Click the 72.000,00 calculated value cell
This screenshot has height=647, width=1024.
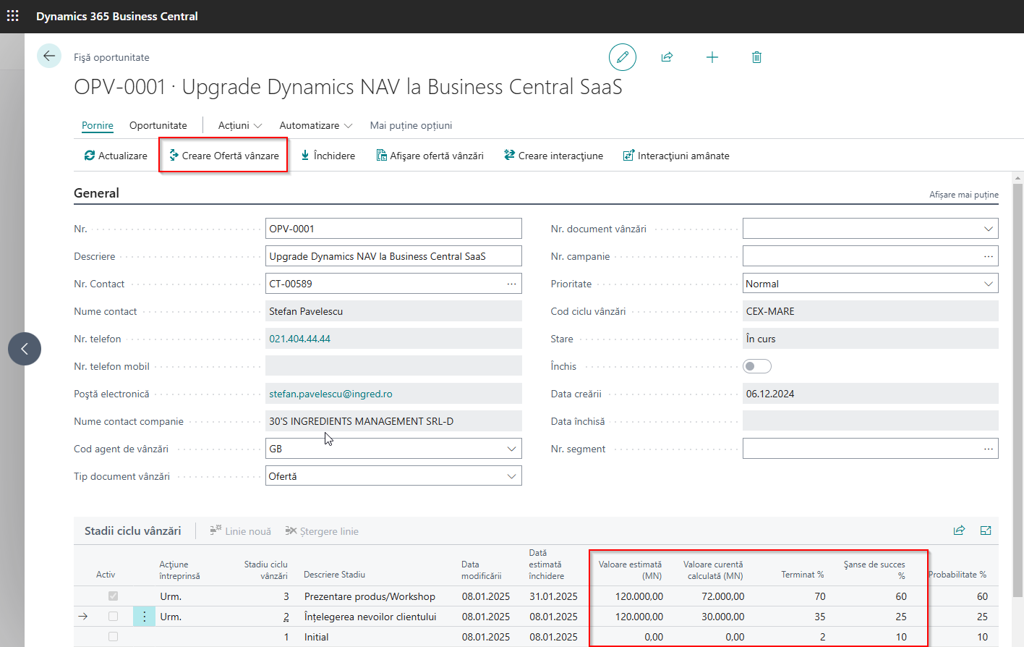click(723, 596)
